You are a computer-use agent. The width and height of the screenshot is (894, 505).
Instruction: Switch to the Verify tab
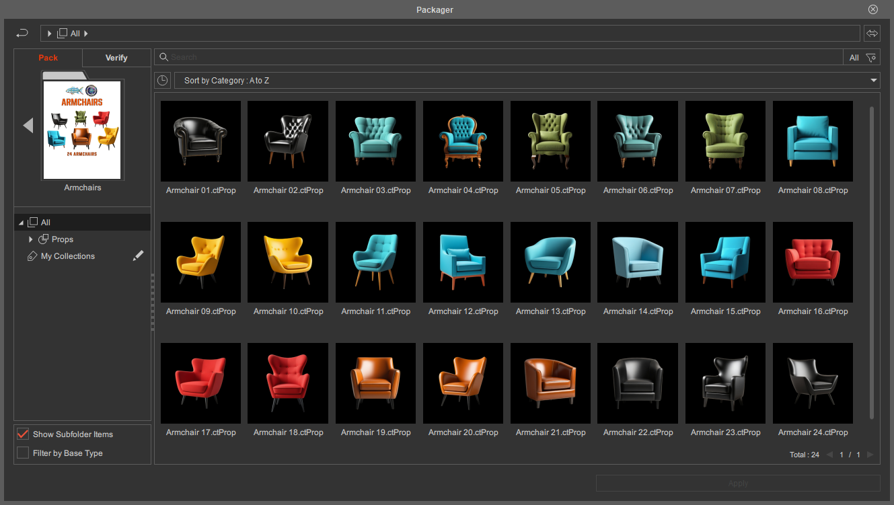[116, 58]
